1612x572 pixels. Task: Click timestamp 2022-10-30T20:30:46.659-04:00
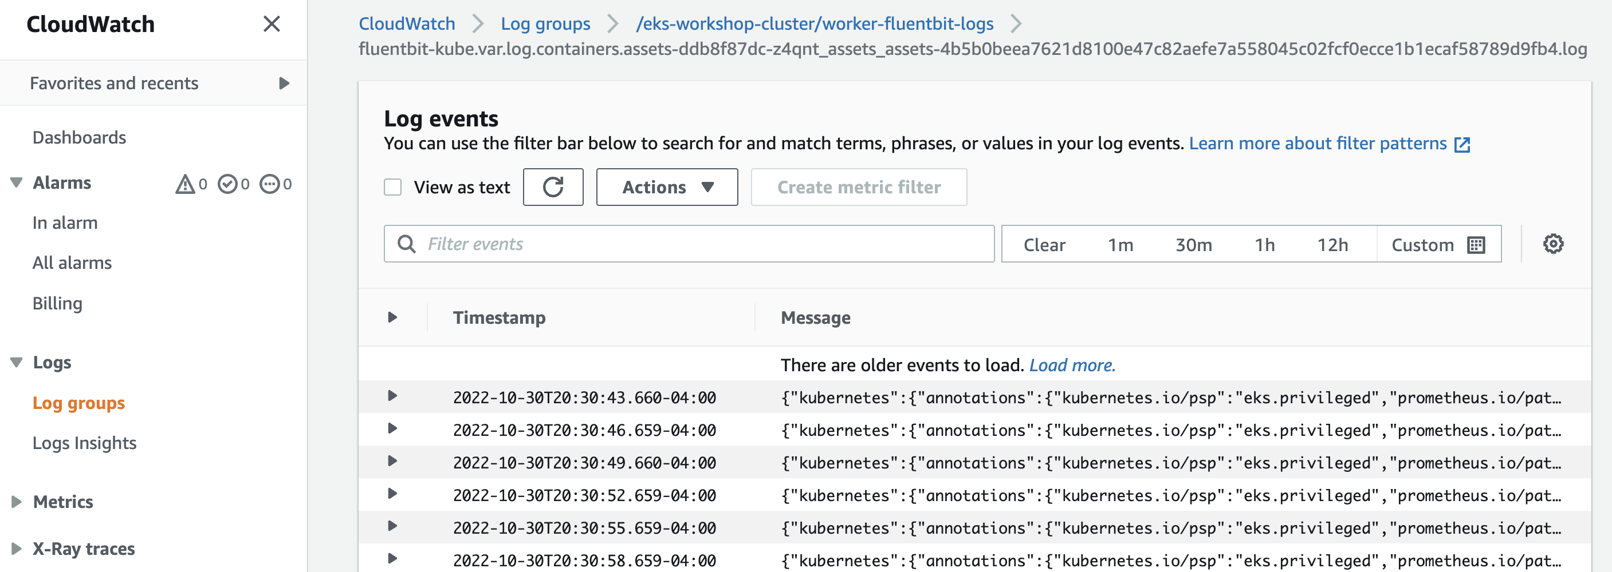[584, 430]
